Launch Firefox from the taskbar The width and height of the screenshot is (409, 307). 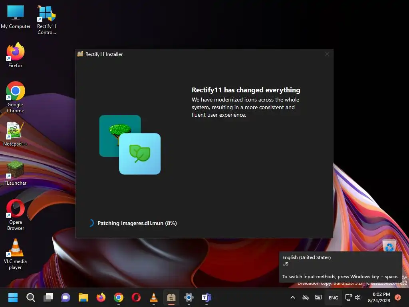[101, 297]
